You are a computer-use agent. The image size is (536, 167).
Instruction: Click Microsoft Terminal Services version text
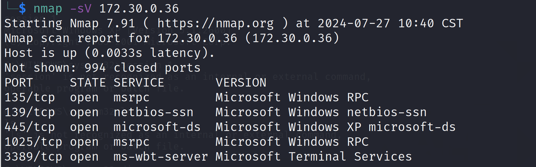pyautogui.click(x=314, y=157)
